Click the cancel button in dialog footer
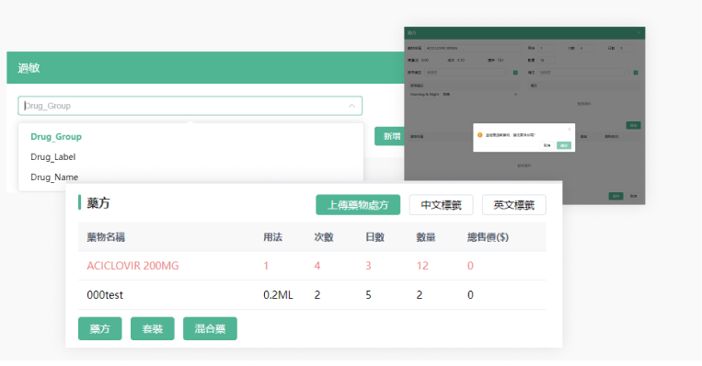The height and width of the screenshot is (366, 702). pos(633,196)
